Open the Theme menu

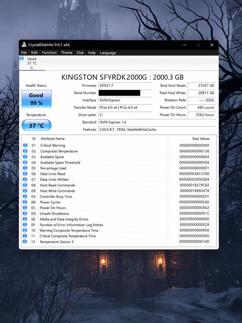[67, 52]
